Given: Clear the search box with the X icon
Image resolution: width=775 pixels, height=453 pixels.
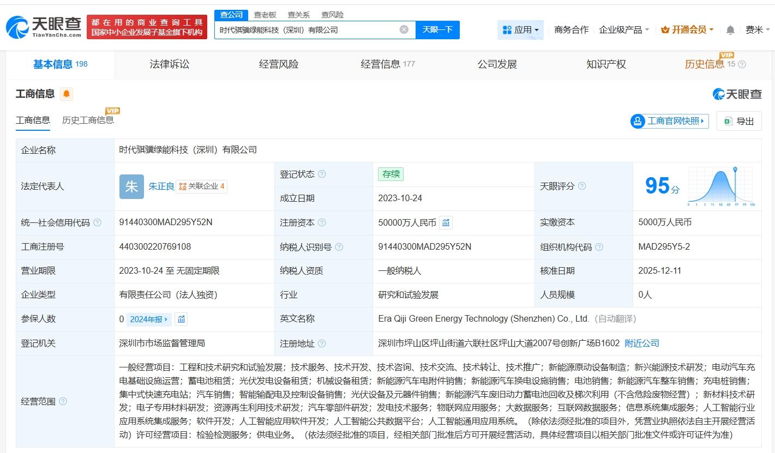Looking at the screenshot, I should 402,30.
